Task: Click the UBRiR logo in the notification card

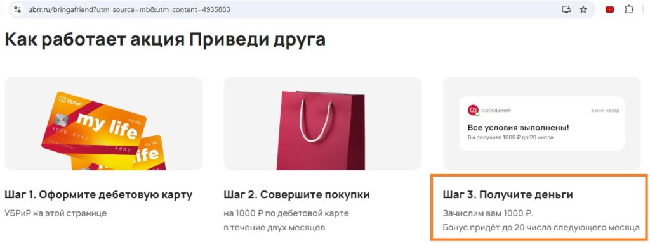Action: (x=473, y=110)
